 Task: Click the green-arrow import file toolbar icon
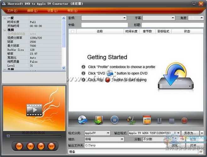(x=98, y=120)
